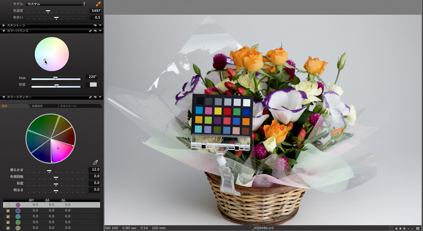Reset the カラーエディター panel adjustments
Image resolution: width=423 pixels, height=231 pixels.
pos(95,97)
